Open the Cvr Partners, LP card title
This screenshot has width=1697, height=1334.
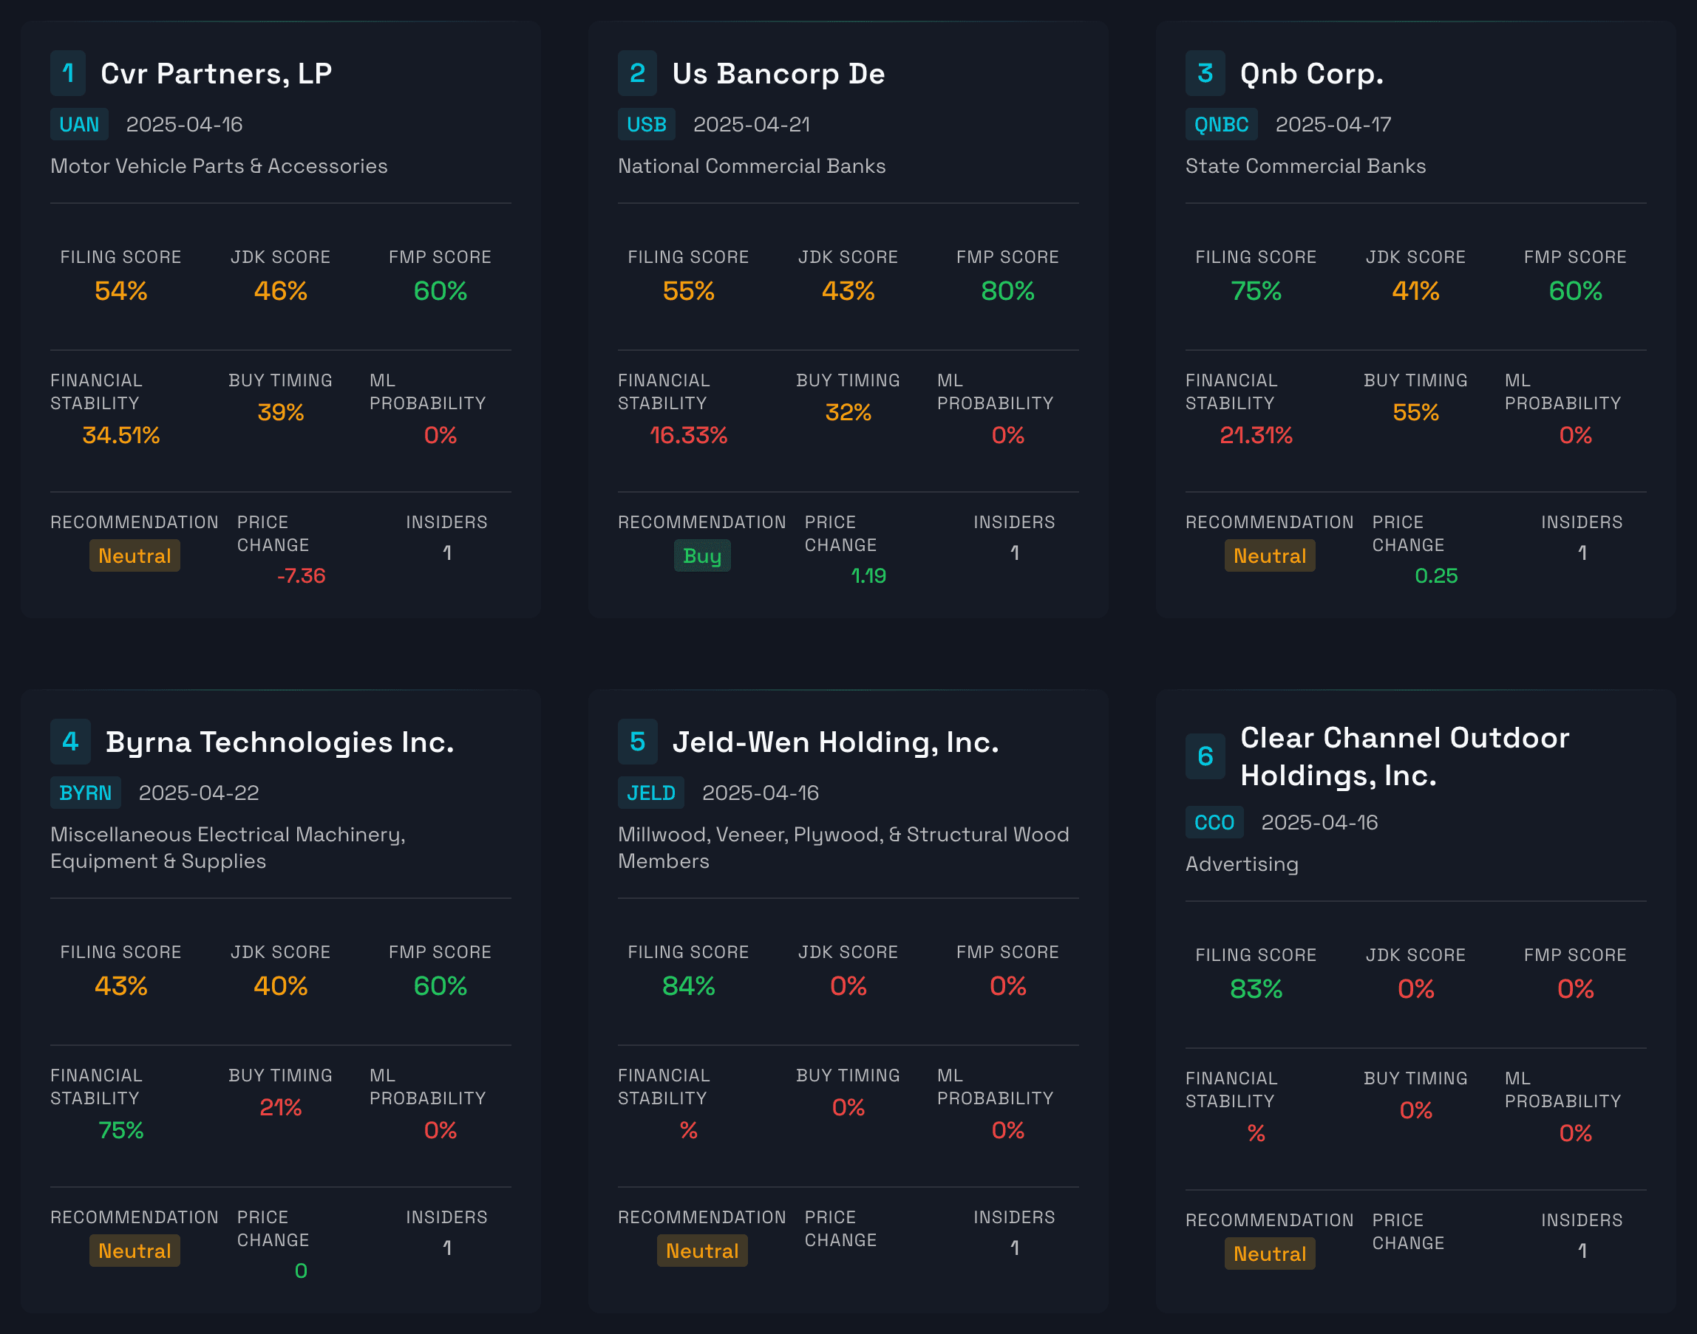(x=217, y=72)
